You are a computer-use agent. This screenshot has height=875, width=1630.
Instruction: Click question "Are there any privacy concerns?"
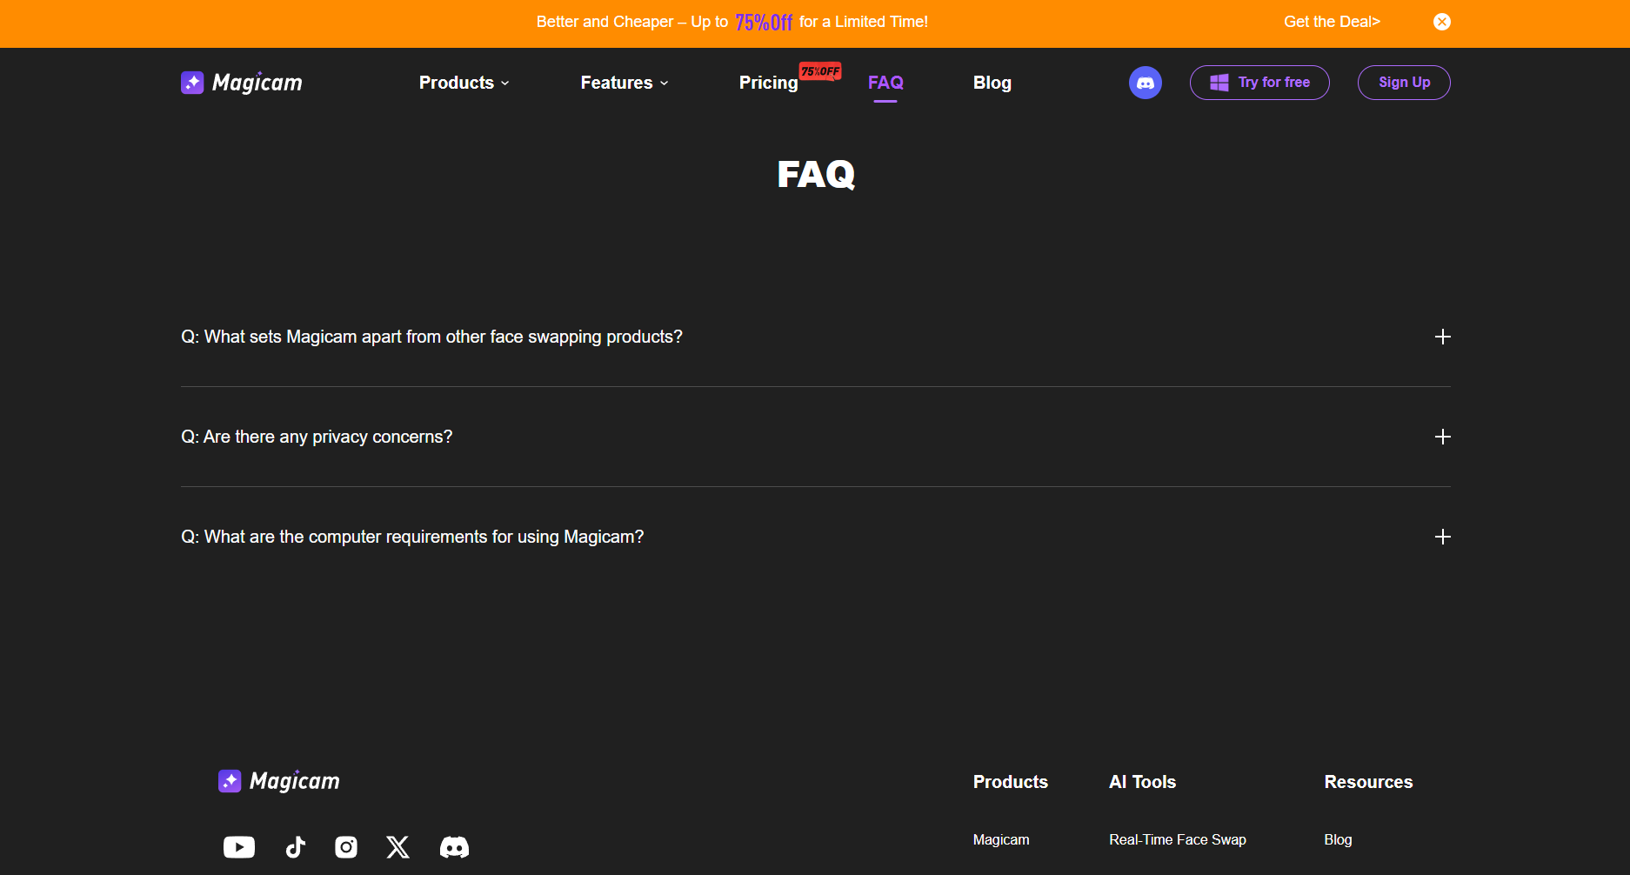(317, 437)
